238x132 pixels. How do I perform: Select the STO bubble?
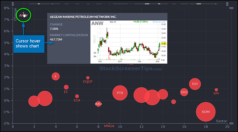point(184,92)
